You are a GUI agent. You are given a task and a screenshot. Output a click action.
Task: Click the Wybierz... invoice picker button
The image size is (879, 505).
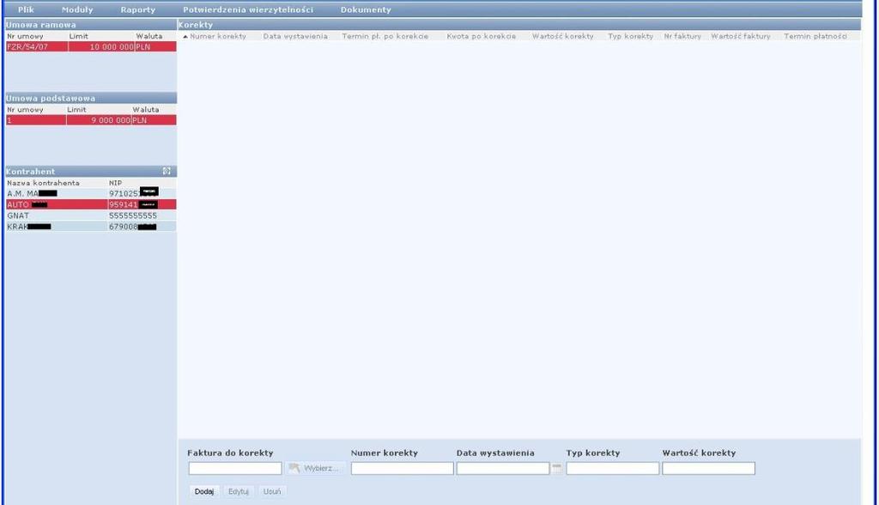click(314, 468)
